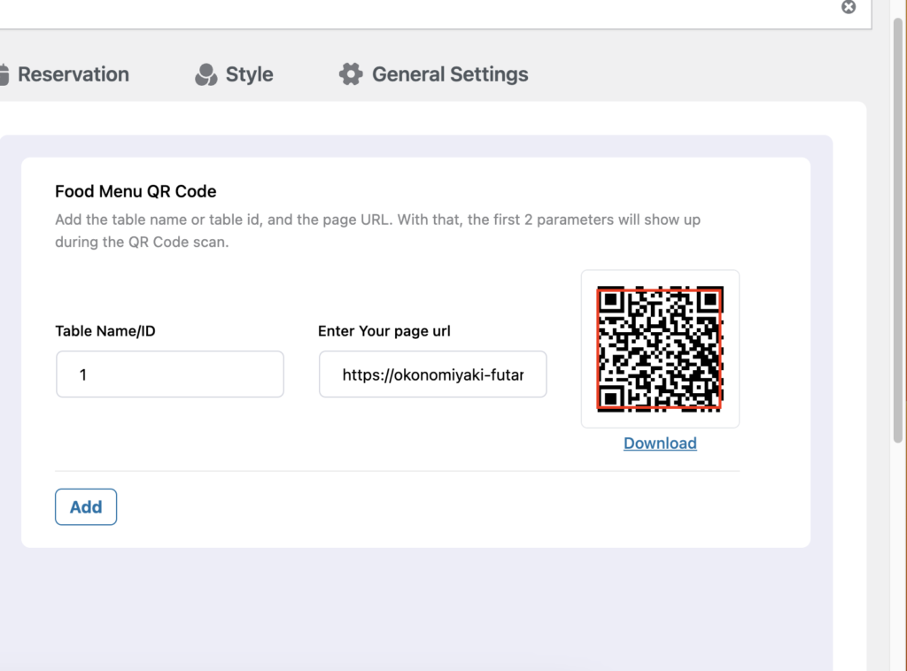Dismiss the notice with the X icon
The image size is (907, 671).
[x=849, y=7]
